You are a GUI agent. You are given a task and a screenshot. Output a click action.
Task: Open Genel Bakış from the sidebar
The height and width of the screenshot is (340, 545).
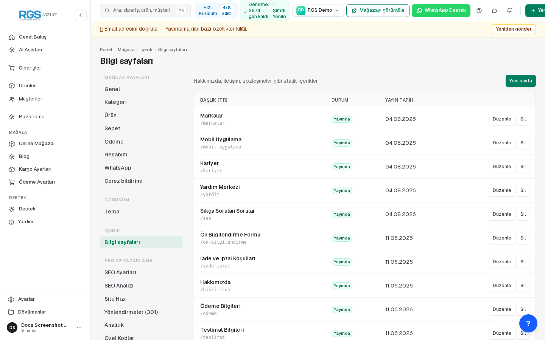45,37
